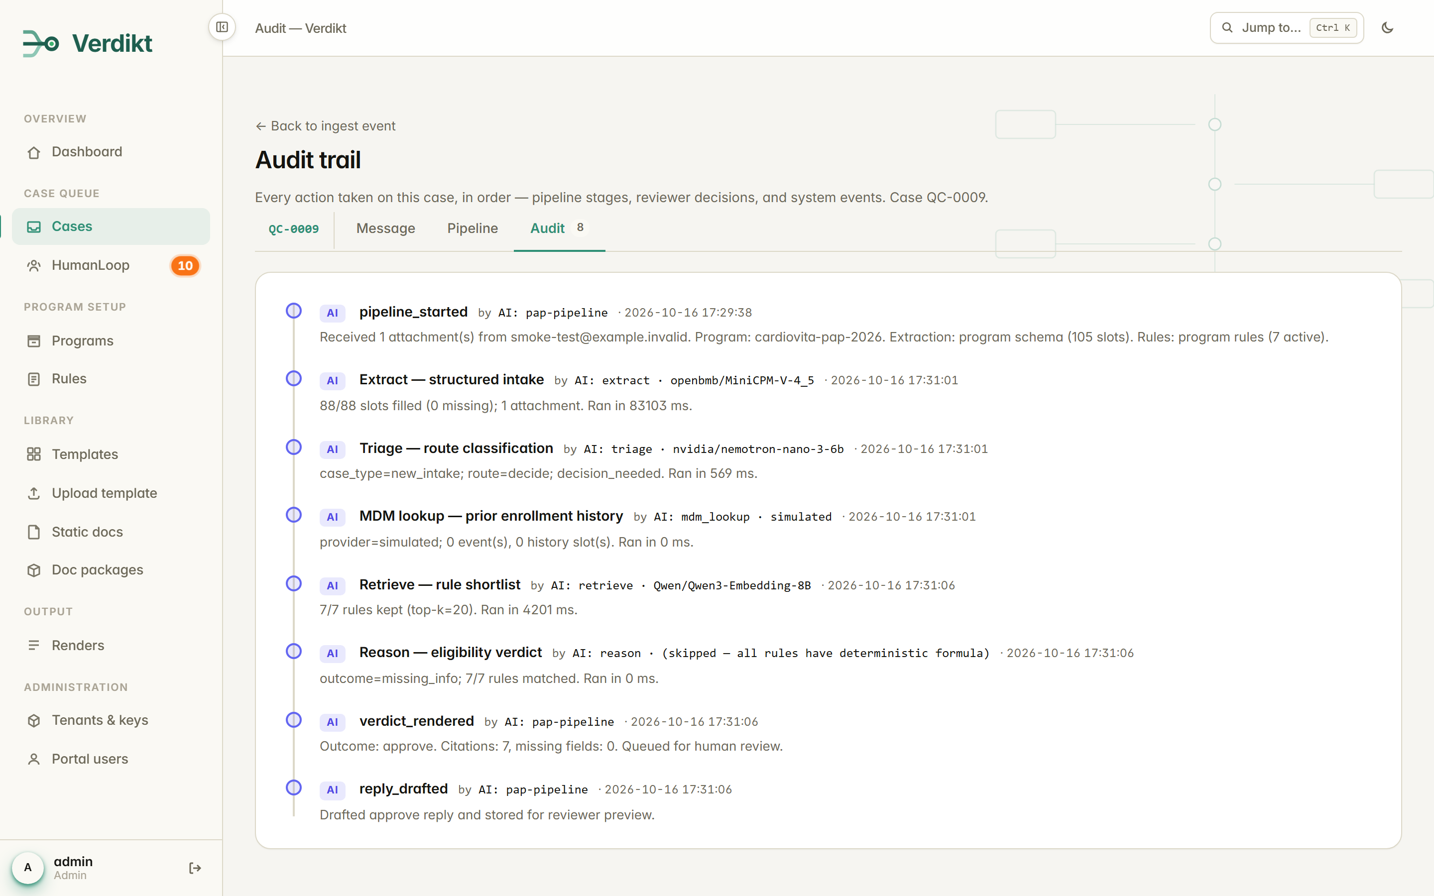Viewport: 1434px width, 896px height.
Task: Open the Templates grid icon
Action: point(34,454)
